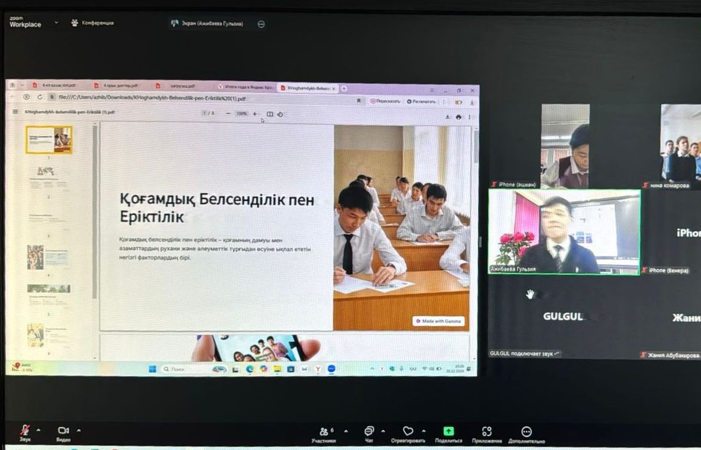Select Ажибаева Гульзия video tile
This screenshot has width=701, height=450.
point(564,231)
